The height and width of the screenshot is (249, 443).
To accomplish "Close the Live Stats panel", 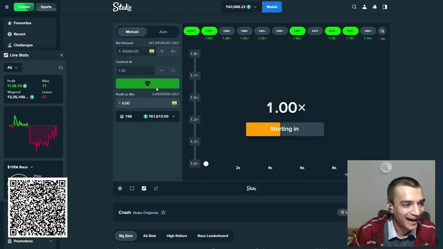I will click(x=62, y=55).
